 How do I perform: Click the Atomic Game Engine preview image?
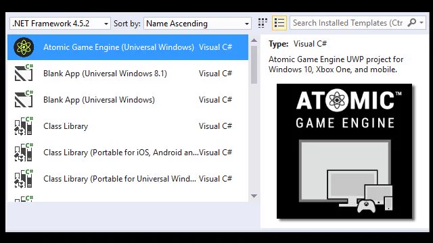[x=344, y=151]
